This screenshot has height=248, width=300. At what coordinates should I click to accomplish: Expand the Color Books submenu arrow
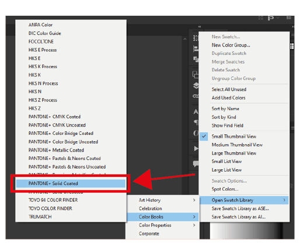(x=194, y=216)
